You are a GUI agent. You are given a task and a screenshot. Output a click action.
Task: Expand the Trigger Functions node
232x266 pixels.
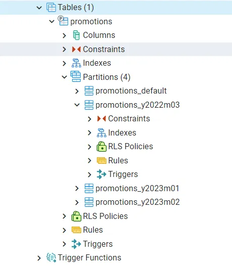(39, 258)
